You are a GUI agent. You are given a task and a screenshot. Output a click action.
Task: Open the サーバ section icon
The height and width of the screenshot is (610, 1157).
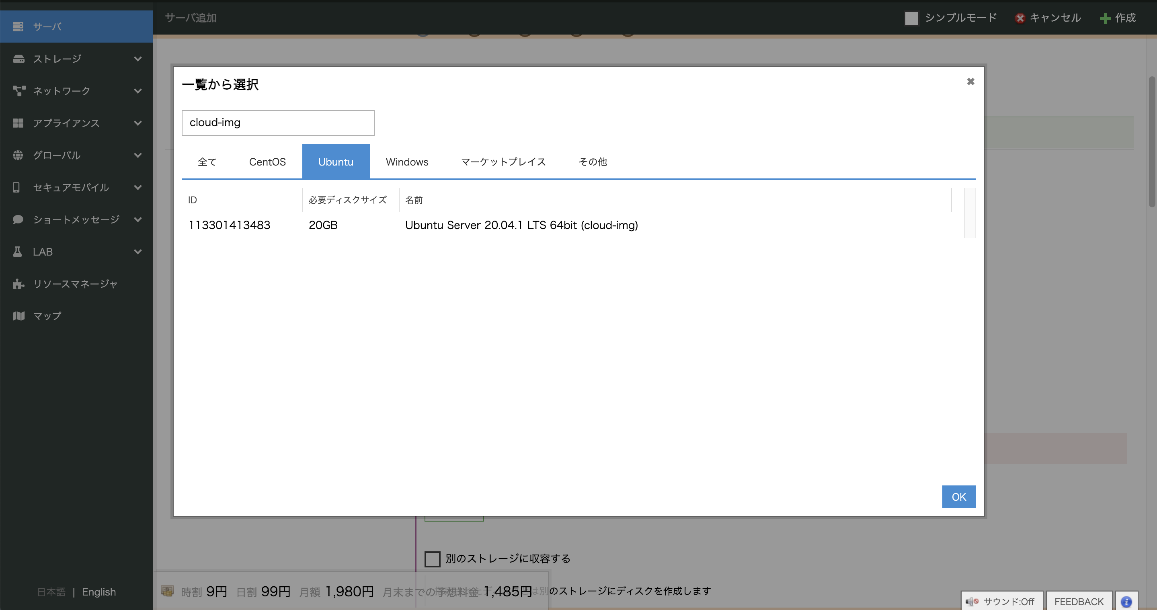[x=18, y=27]
